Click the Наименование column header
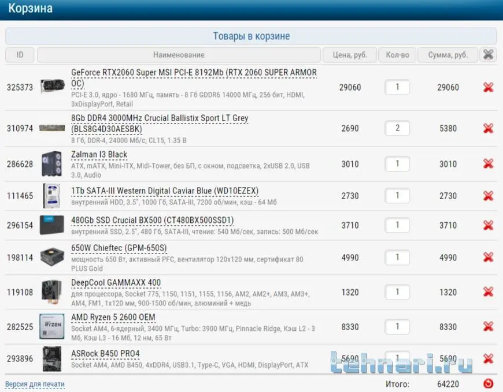Image resolution: width=503 pixels, height=392 pixels. pos(179,55)
